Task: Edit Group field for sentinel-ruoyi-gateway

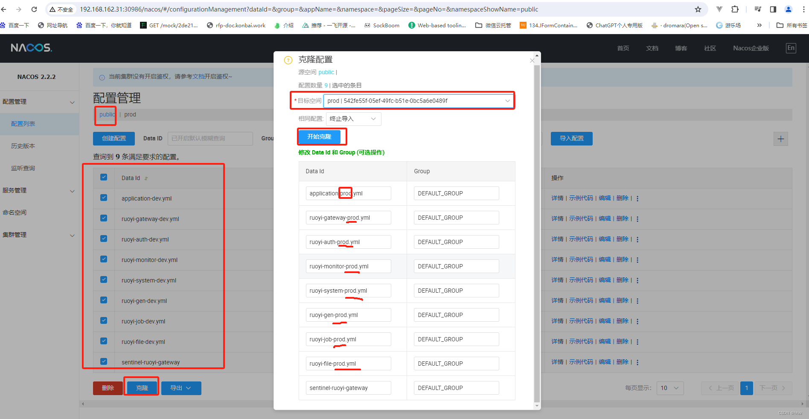Action: tap(456, 388)
